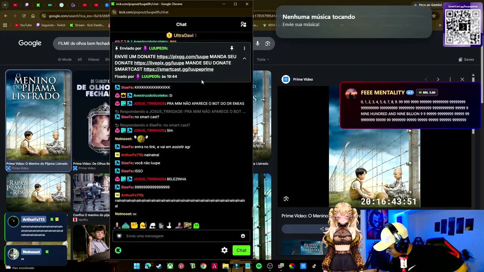
Task: Open the chat users list icon
Action: [x=244, y=24]
